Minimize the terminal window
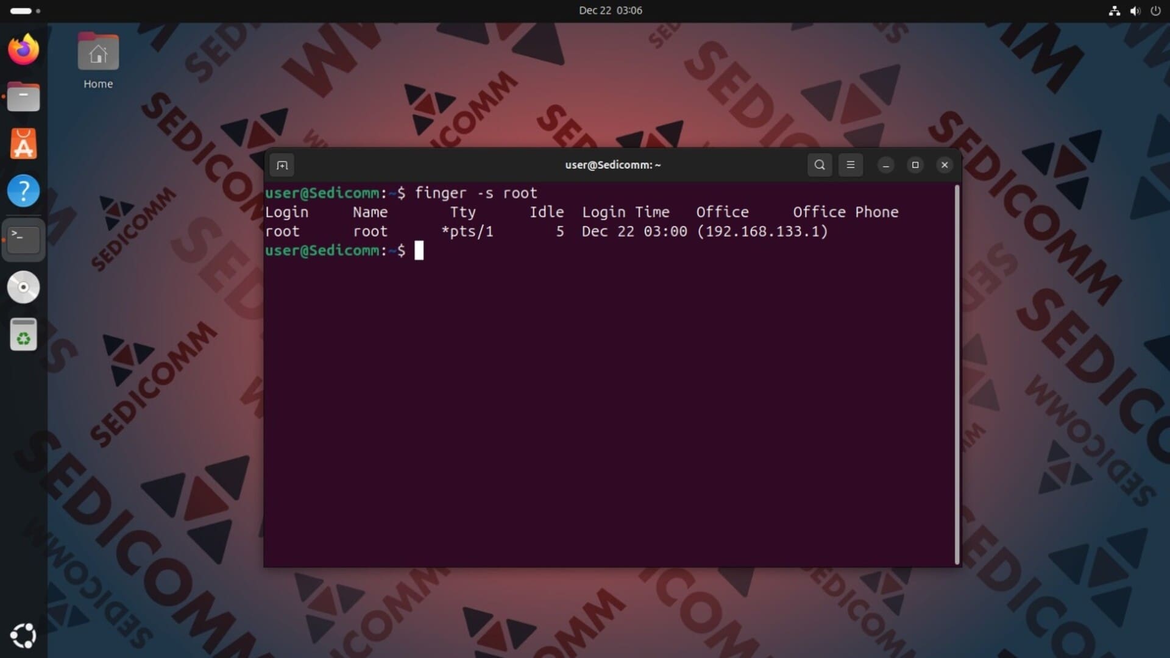Viewport: 1170px width, 658px height. (886, 165)
